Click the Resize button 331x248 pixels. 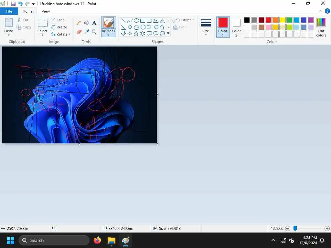click(59, 27)
